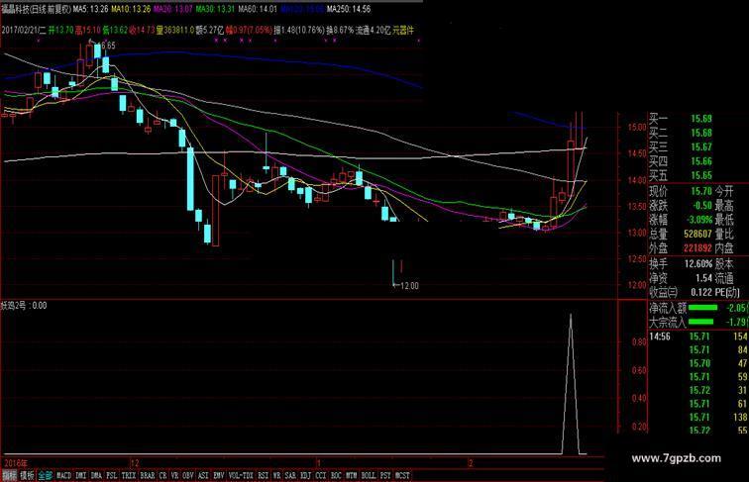The image size is (749, 482).
Task: Click the 收益 value 0.122
Action: [701, 292]
